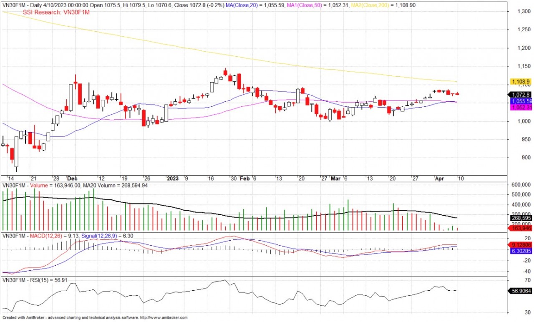This screenshot has width=534, height=322.
Task: Click the yellow 1,108.9 MA200 value label
Action: pyautogui.click(x=520, y=81)
